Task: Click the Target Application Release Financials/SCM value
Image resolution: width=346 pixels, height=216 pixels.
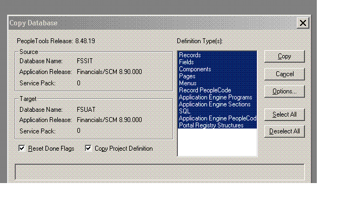Action: pyautogui.click(x=109, y=120)
